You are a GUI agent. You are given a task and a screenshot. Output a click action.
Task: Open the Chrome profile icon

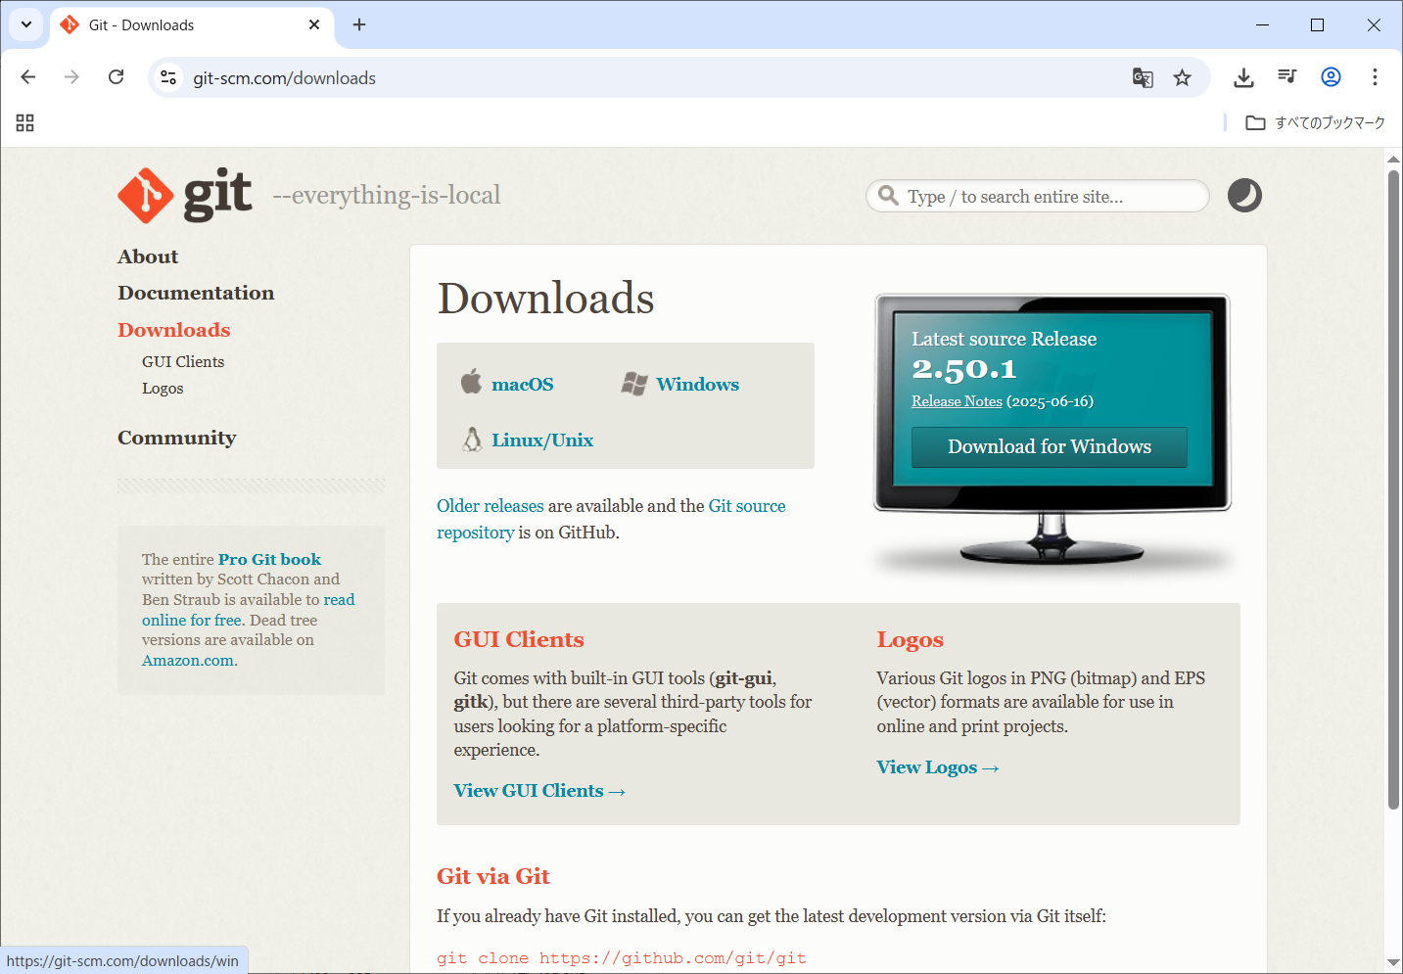[x=1331, y=78]
